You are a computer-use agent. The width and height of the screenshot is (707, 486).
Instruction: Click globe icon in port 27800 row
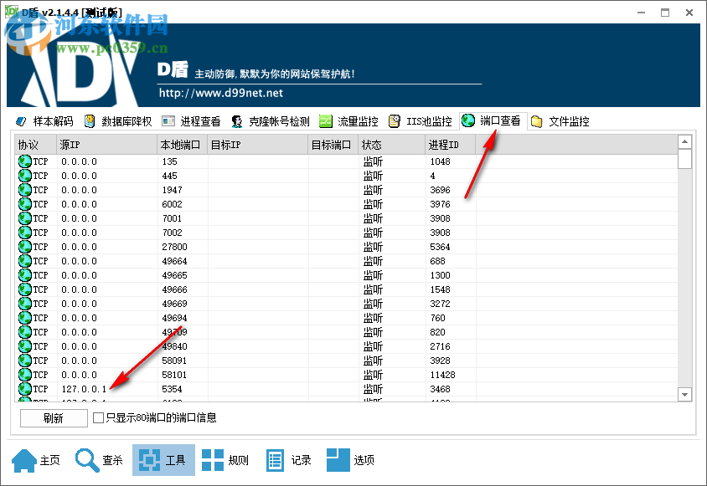pyautogui.click(x=25, y=247)
